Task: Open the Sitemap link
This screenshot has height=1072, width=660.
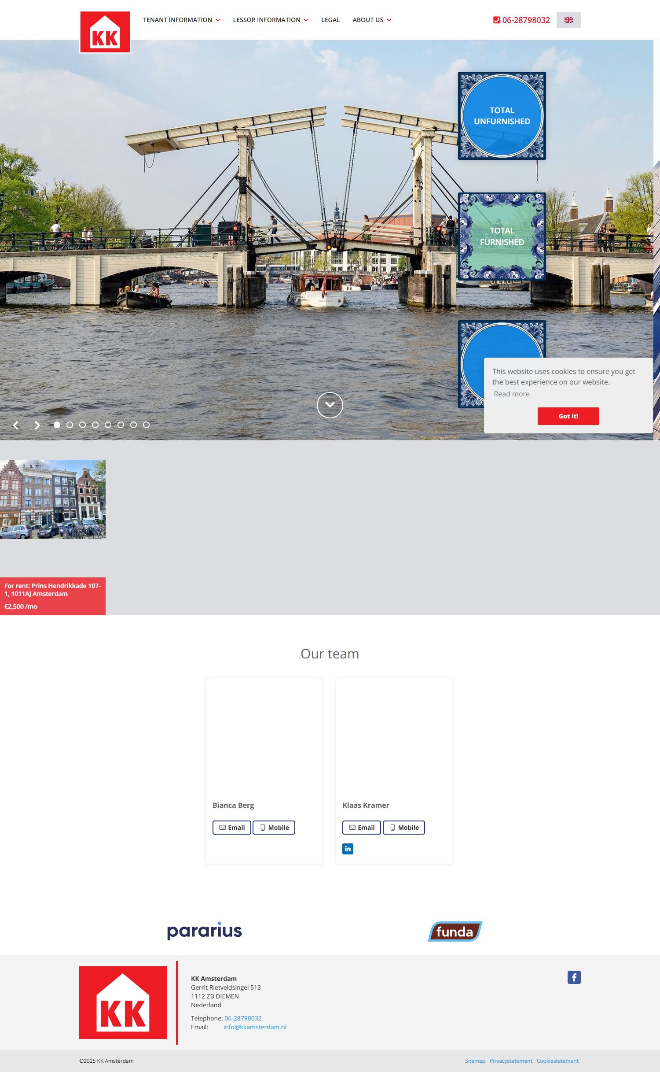Action: click(x=475, y=1061)
